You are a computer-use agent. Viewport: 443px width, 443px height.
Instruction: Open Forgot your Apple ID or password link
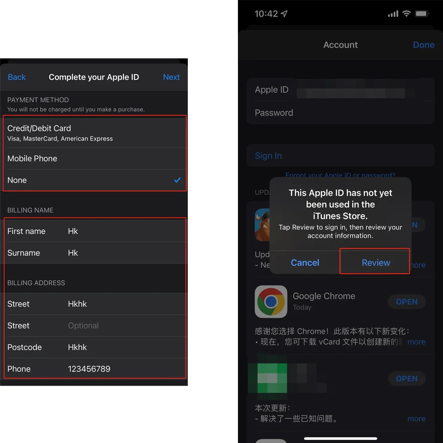click(340, 175)
